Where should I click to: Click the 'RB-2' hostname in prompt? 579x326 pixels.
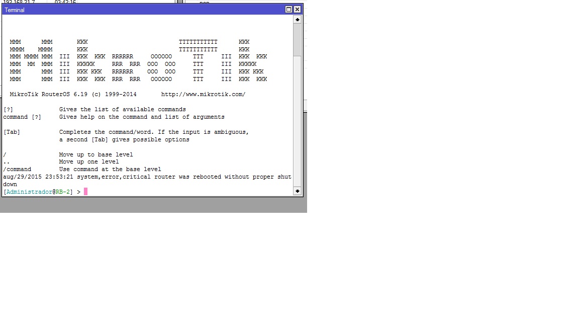click(x=63, y=192)
